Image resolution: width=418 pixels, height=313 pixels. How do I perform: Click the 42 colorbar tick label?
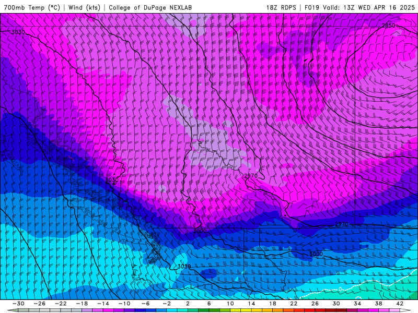(400, 304)
